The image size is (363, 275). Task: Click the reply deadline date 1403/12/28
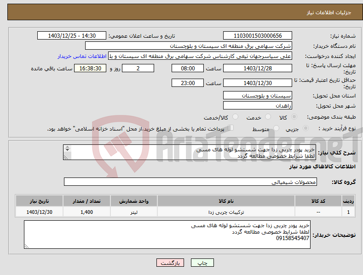(x=258, y=68)
